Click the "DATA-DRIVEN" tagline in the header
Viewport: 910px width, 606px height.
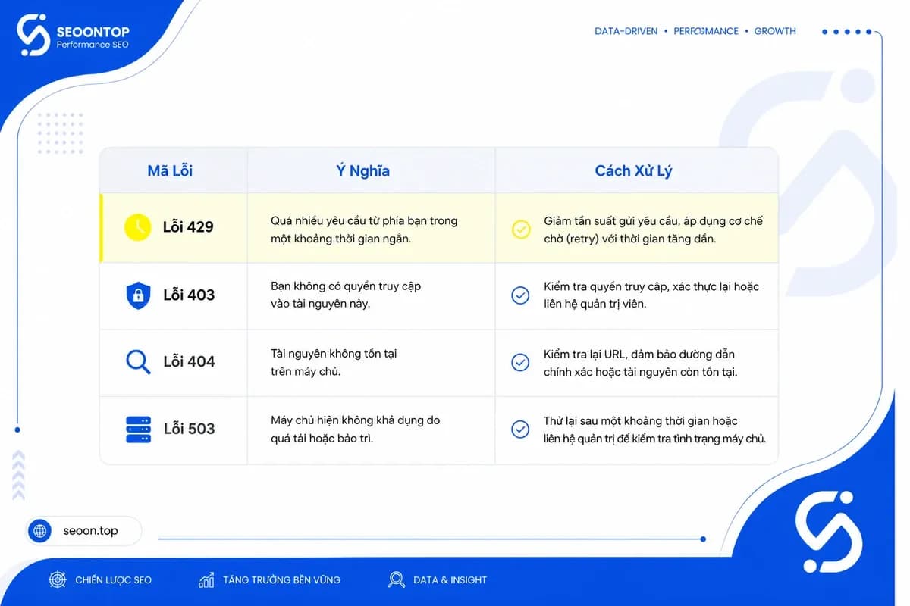point(626,31)
